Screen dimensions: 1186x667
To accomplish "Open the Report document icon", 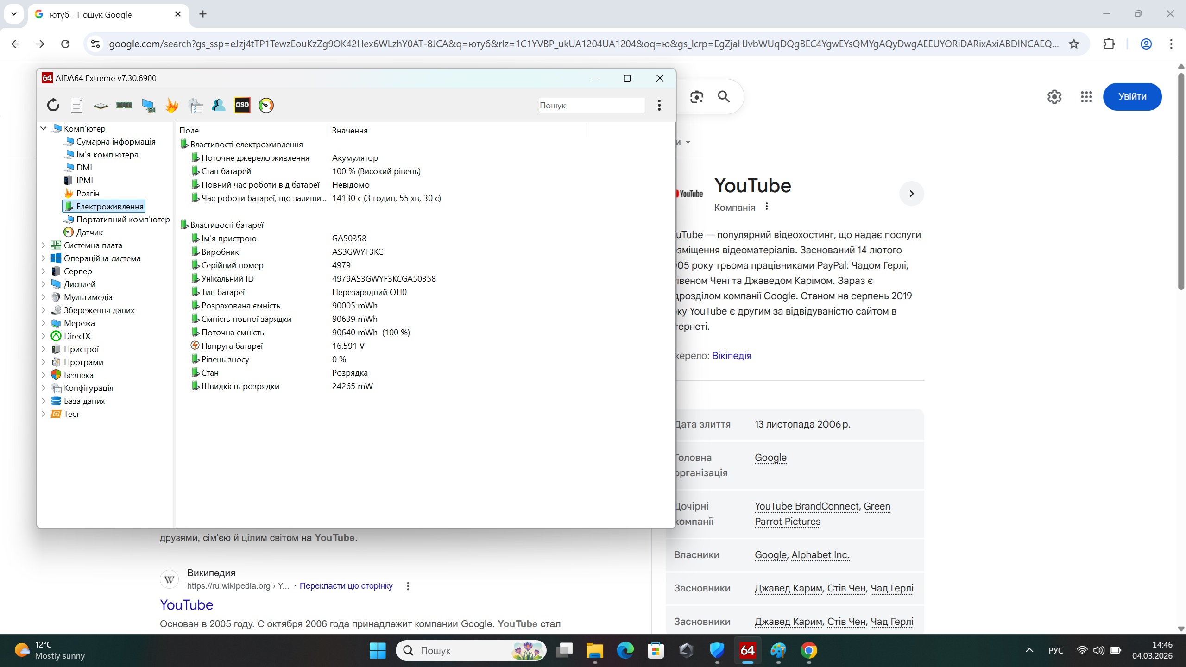I will click(x=76, y=105).
